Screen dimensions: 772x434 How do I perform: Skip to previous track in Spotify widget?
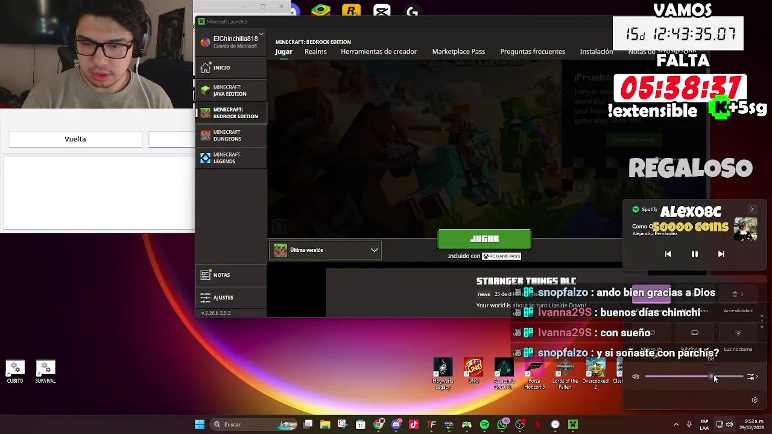tap(668, 254)
